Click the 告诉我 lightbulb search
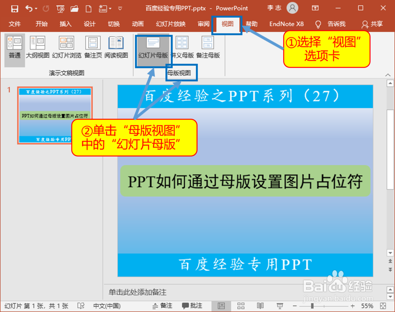The height and width of the screenshot is (312, 395). (331, 24)
